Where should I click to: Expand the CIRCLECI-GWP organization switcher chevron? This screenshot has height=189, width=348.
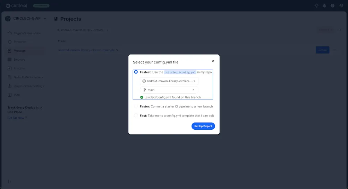pos(45,19)
